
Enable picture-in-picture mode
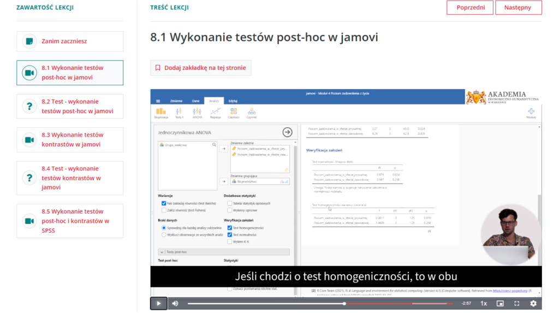499,303
